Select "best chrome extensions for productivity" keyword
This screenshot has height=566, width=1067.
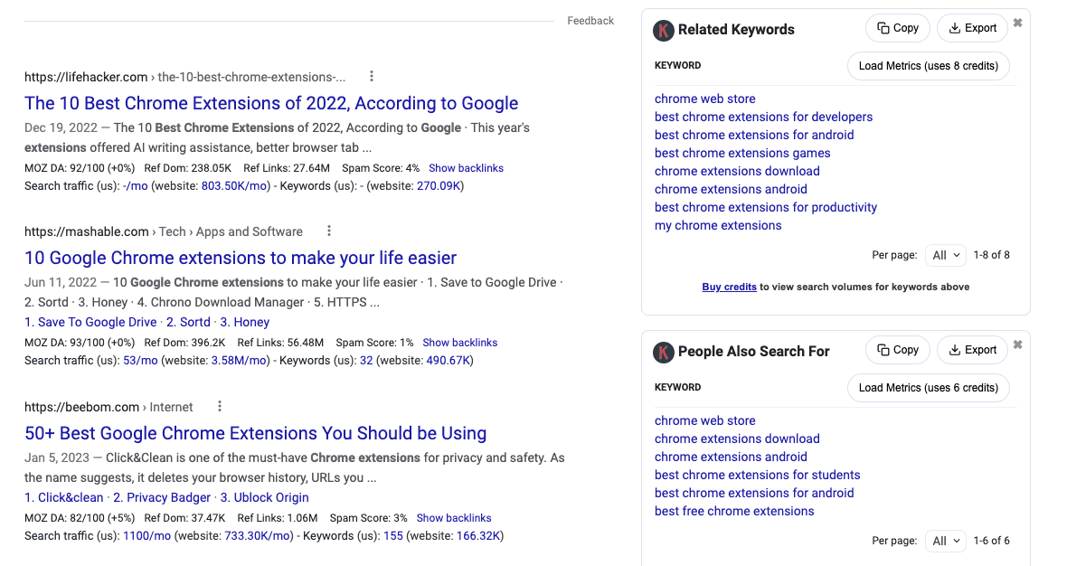(x=766, y=207)
